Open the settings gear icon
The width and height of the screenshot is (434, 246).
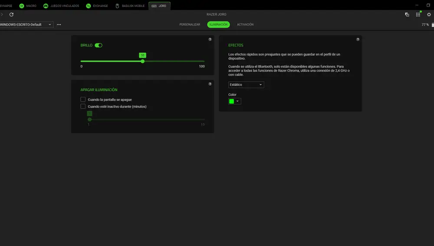coord(429,14)
